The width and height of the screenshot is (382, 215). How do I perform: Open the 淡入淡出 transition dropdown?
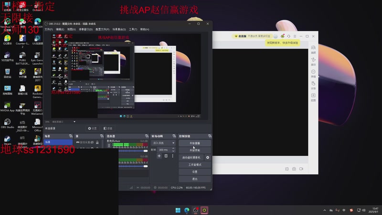(163, 143)
